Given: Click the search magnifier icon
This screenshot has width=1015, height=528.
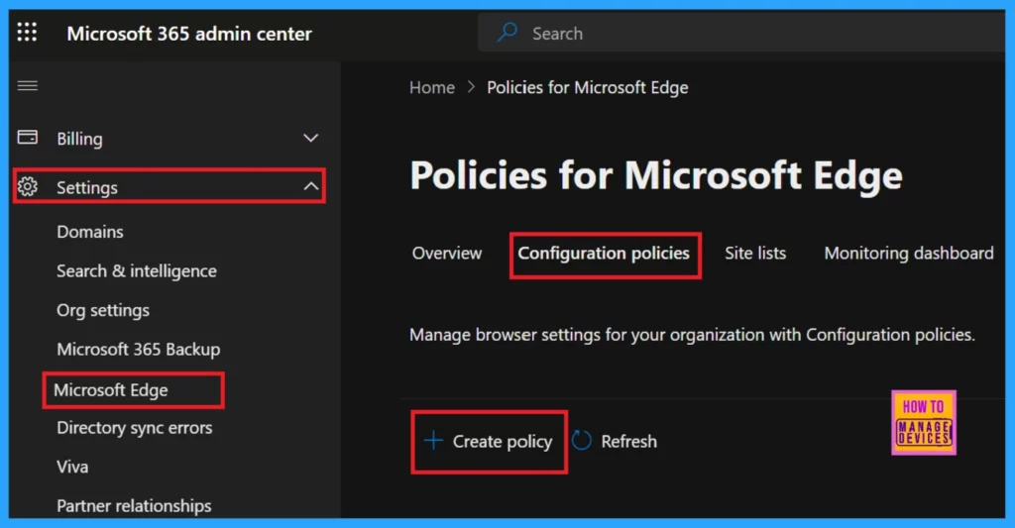Looking at the screenshot, I should (507, 32).
